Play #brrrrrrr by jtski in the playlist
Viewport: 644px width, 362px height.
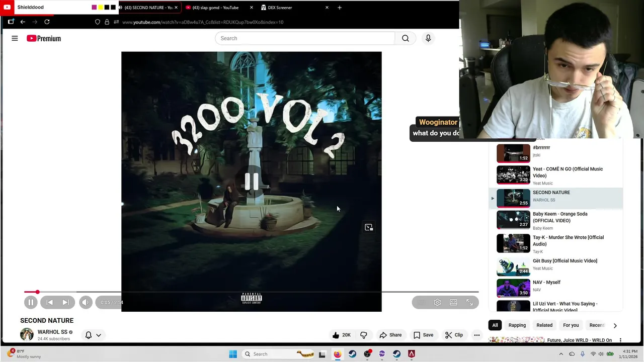(x=556, y=153)
